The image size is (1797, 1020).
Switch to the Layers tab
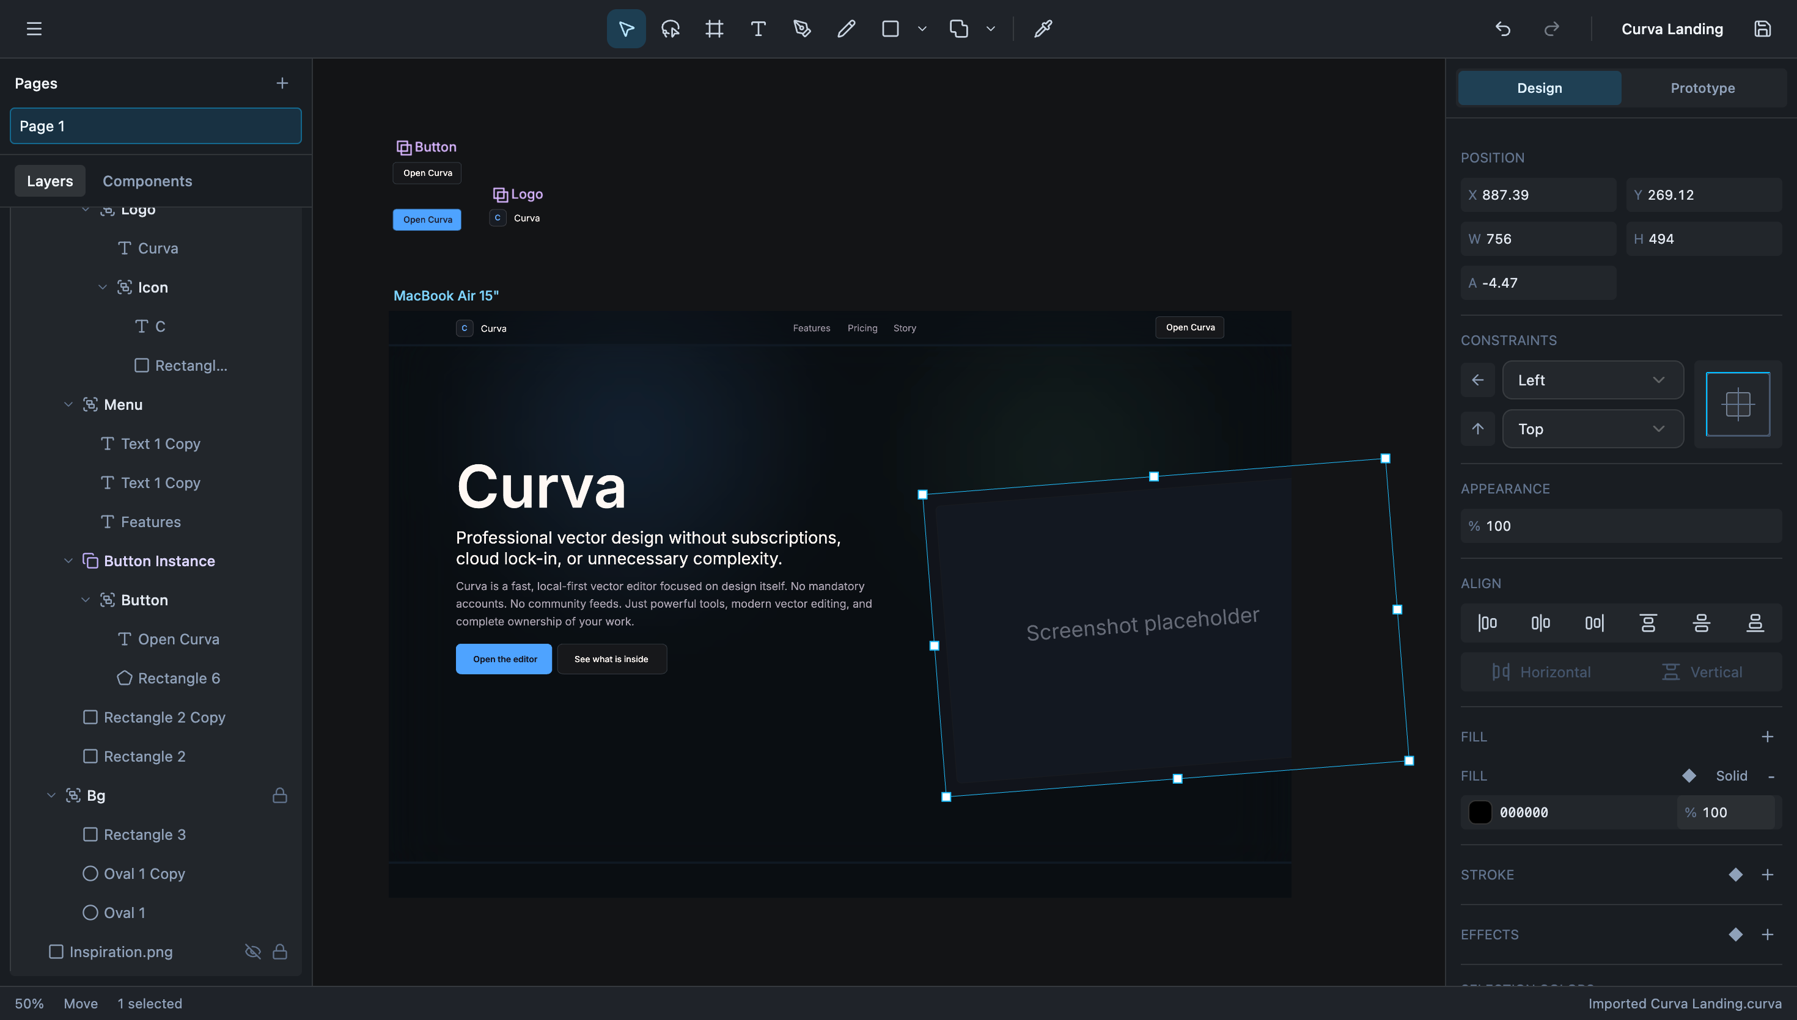[x=50, y=181]
